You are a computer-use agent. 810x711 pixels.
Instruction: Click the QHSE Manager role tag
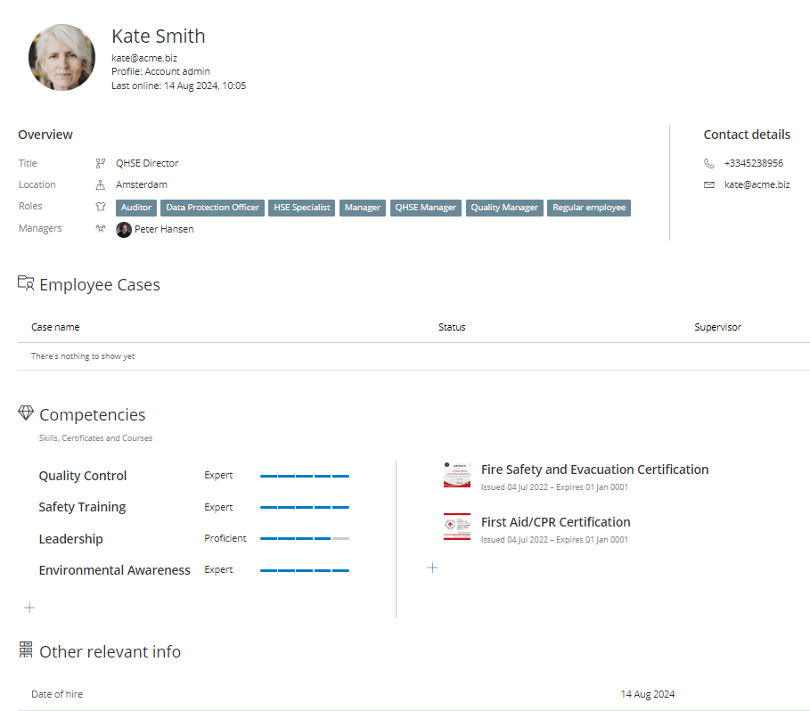426,208
